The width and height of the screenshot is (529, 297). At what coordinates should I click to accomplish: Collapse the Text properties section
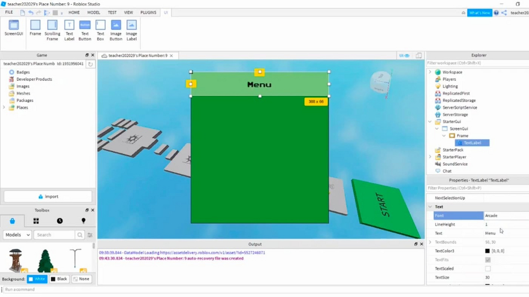click(x=430, y=207)
